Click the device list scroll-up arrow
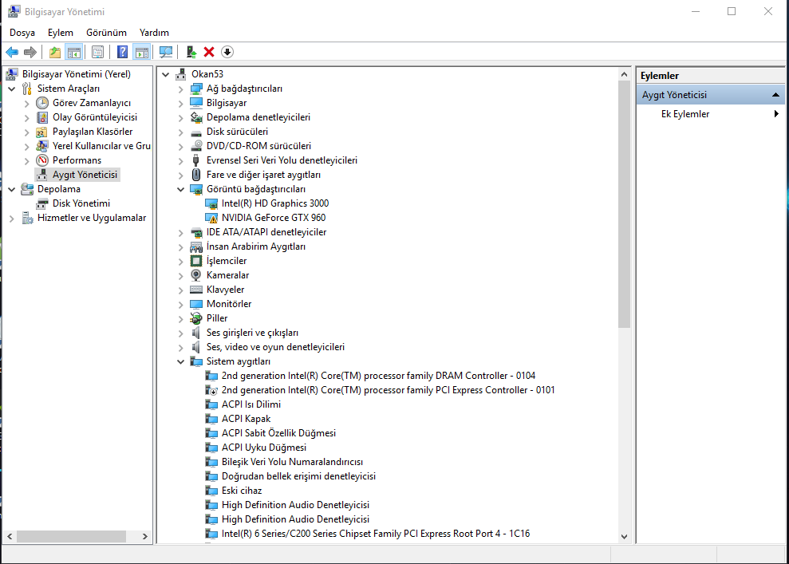The image size is (789, 564). tap(624, 74)
